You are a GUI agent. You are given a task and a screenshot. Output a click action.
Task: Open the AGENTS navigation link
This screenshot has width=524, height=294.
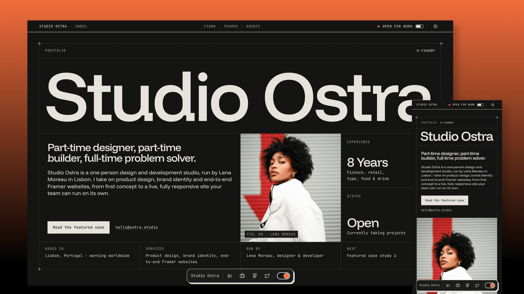pyautogui.click(x=253, y=26)
